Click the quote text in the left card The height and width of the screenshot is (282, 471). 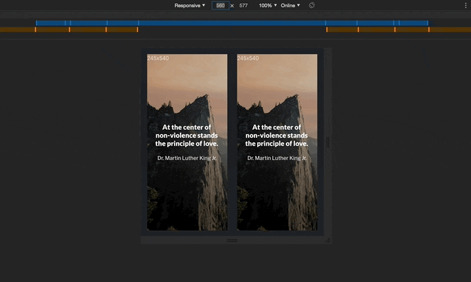coord(187,135)
